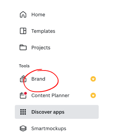Open the Projects folder icon

point(23,47)
